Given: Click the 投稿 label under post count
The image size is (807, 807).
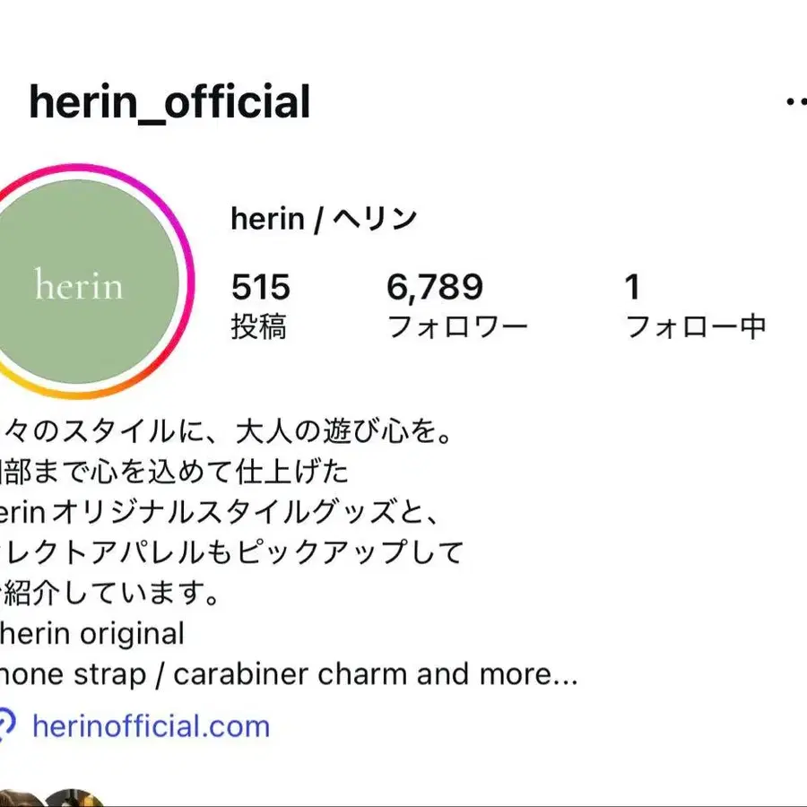Looking at the screenshot, I should click(260, 327).
